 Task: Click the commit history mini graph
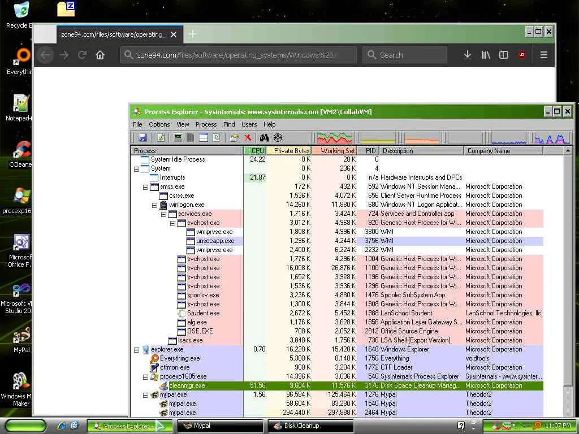click(378, 138)
